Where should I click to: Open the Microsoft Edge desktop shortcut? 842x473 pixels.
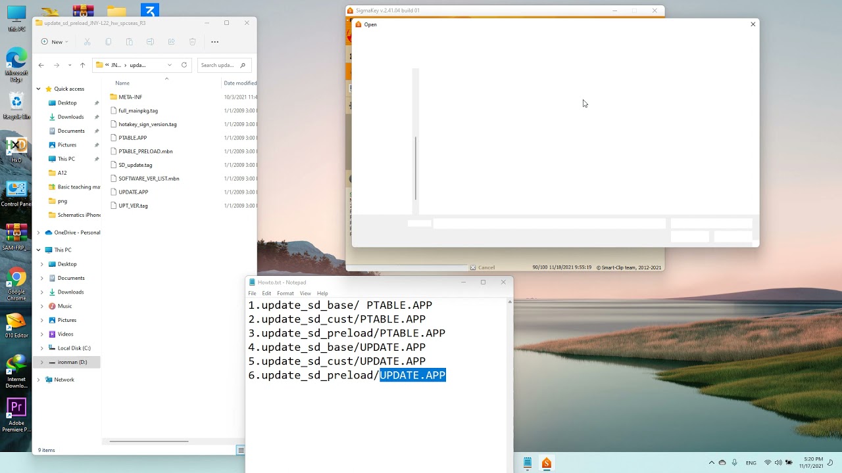[16, 66]
